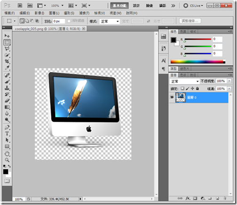Select the Brush tool
237x205 pixels.
pos(7,82)
